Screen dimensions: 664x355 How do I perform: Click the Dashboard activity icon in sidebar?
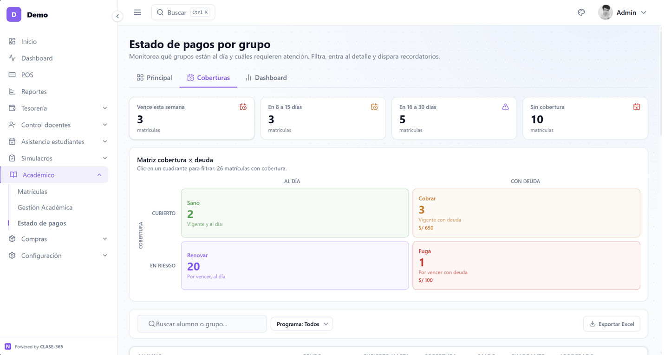(12, 58)
